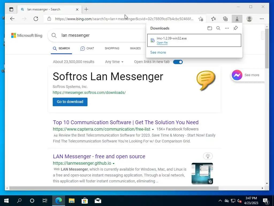The height and width of the screenshot is (206, 274).
Task: Click the horizontal scrollbar right arrow
Action: (x=262, y=188)
